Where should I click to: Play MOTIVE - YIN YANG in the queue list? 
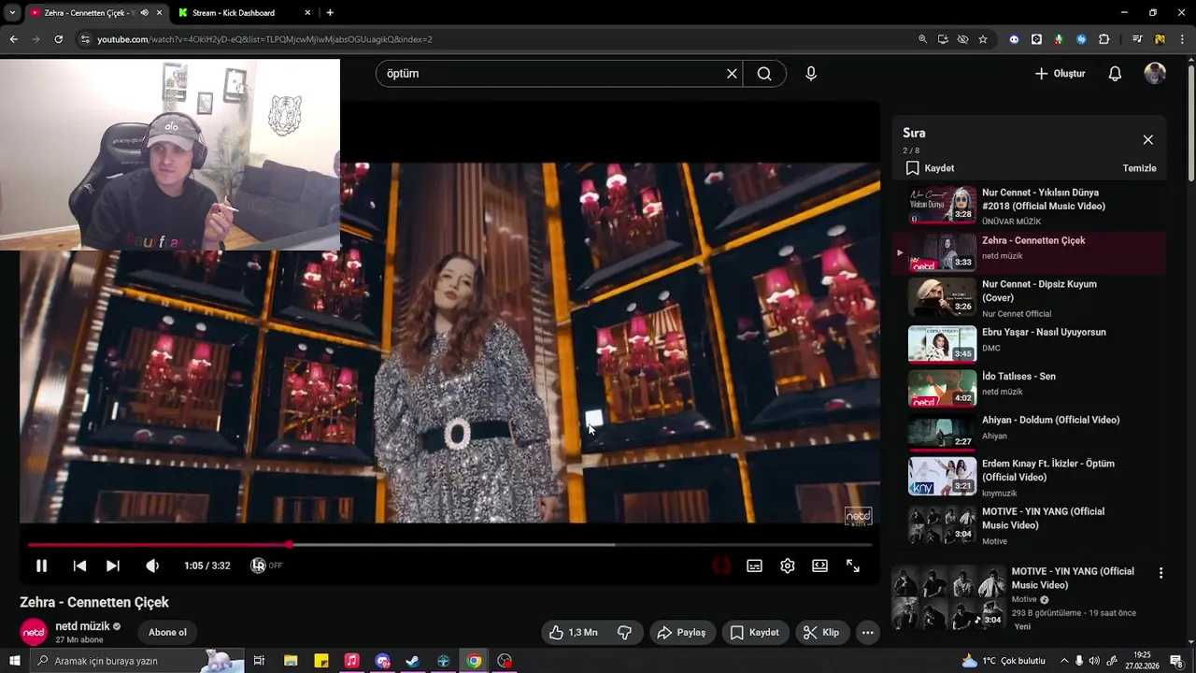[x=1031, y=526]
